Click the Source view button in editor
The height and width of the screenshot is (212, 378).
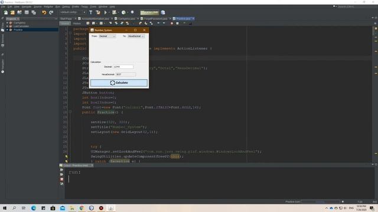pyautogui.click(x=65, y=24)
